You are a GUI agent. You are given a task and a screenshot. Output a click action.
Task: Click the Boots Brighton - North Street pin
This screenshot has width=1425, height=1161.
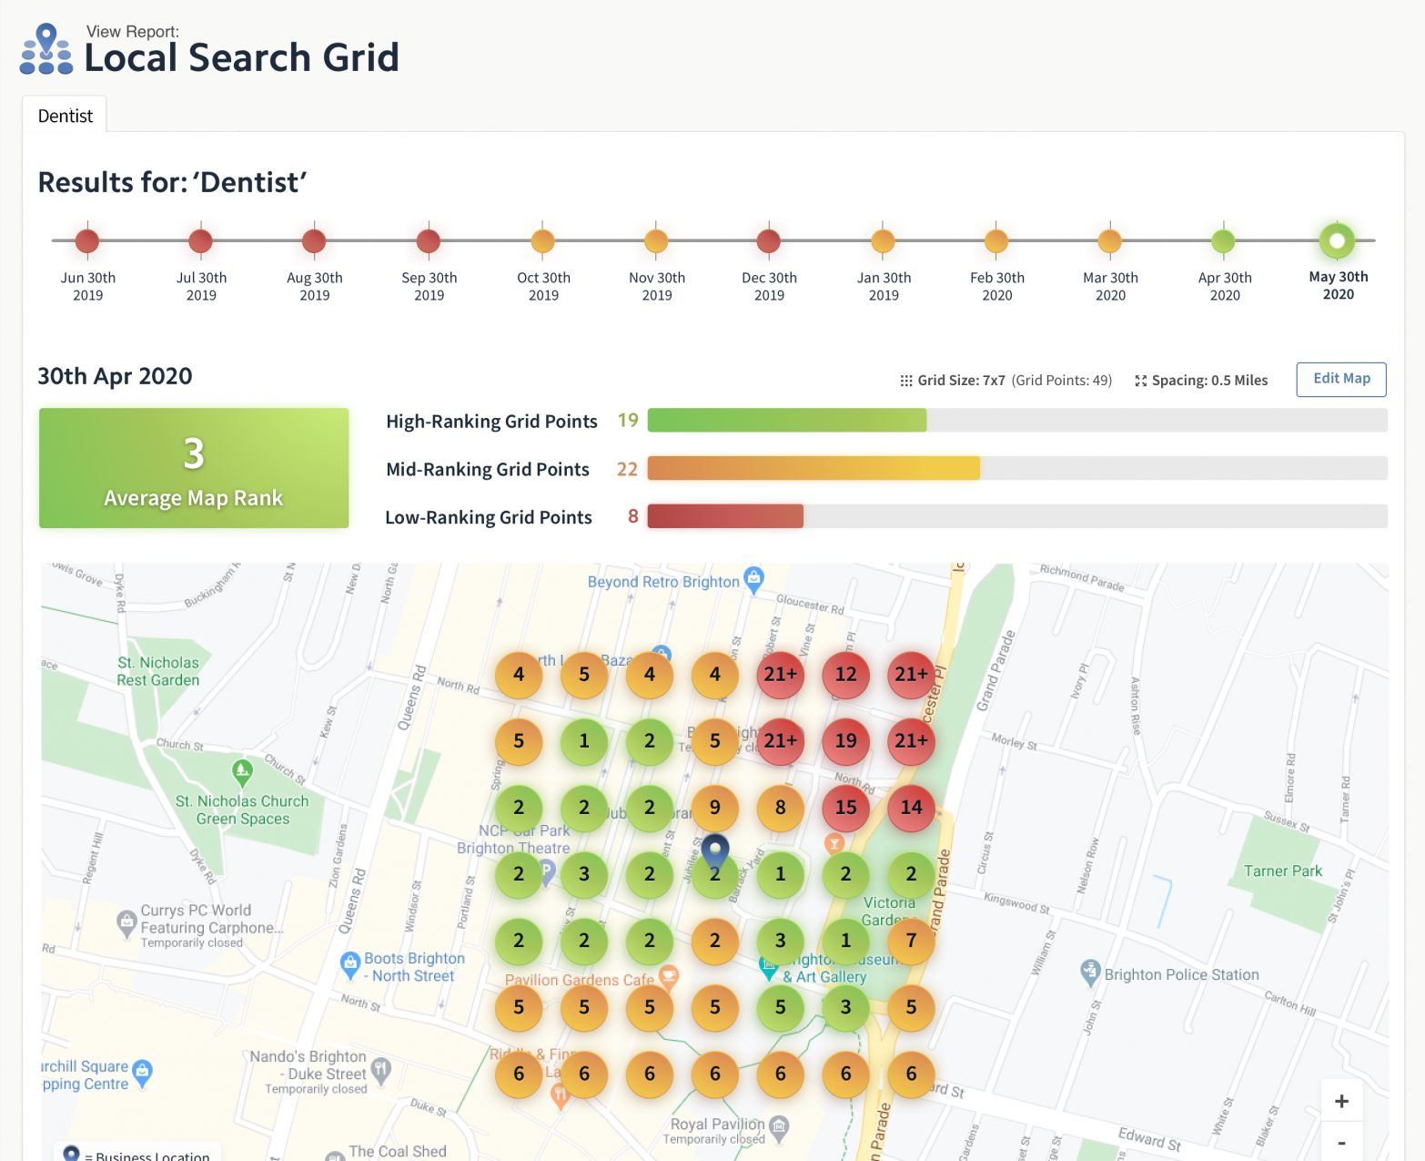[x=350, y=964]
